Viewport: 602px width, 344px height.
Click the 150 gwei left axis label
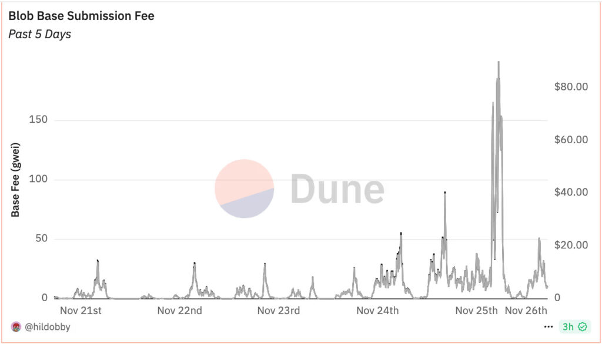click(x=38, y=120)
